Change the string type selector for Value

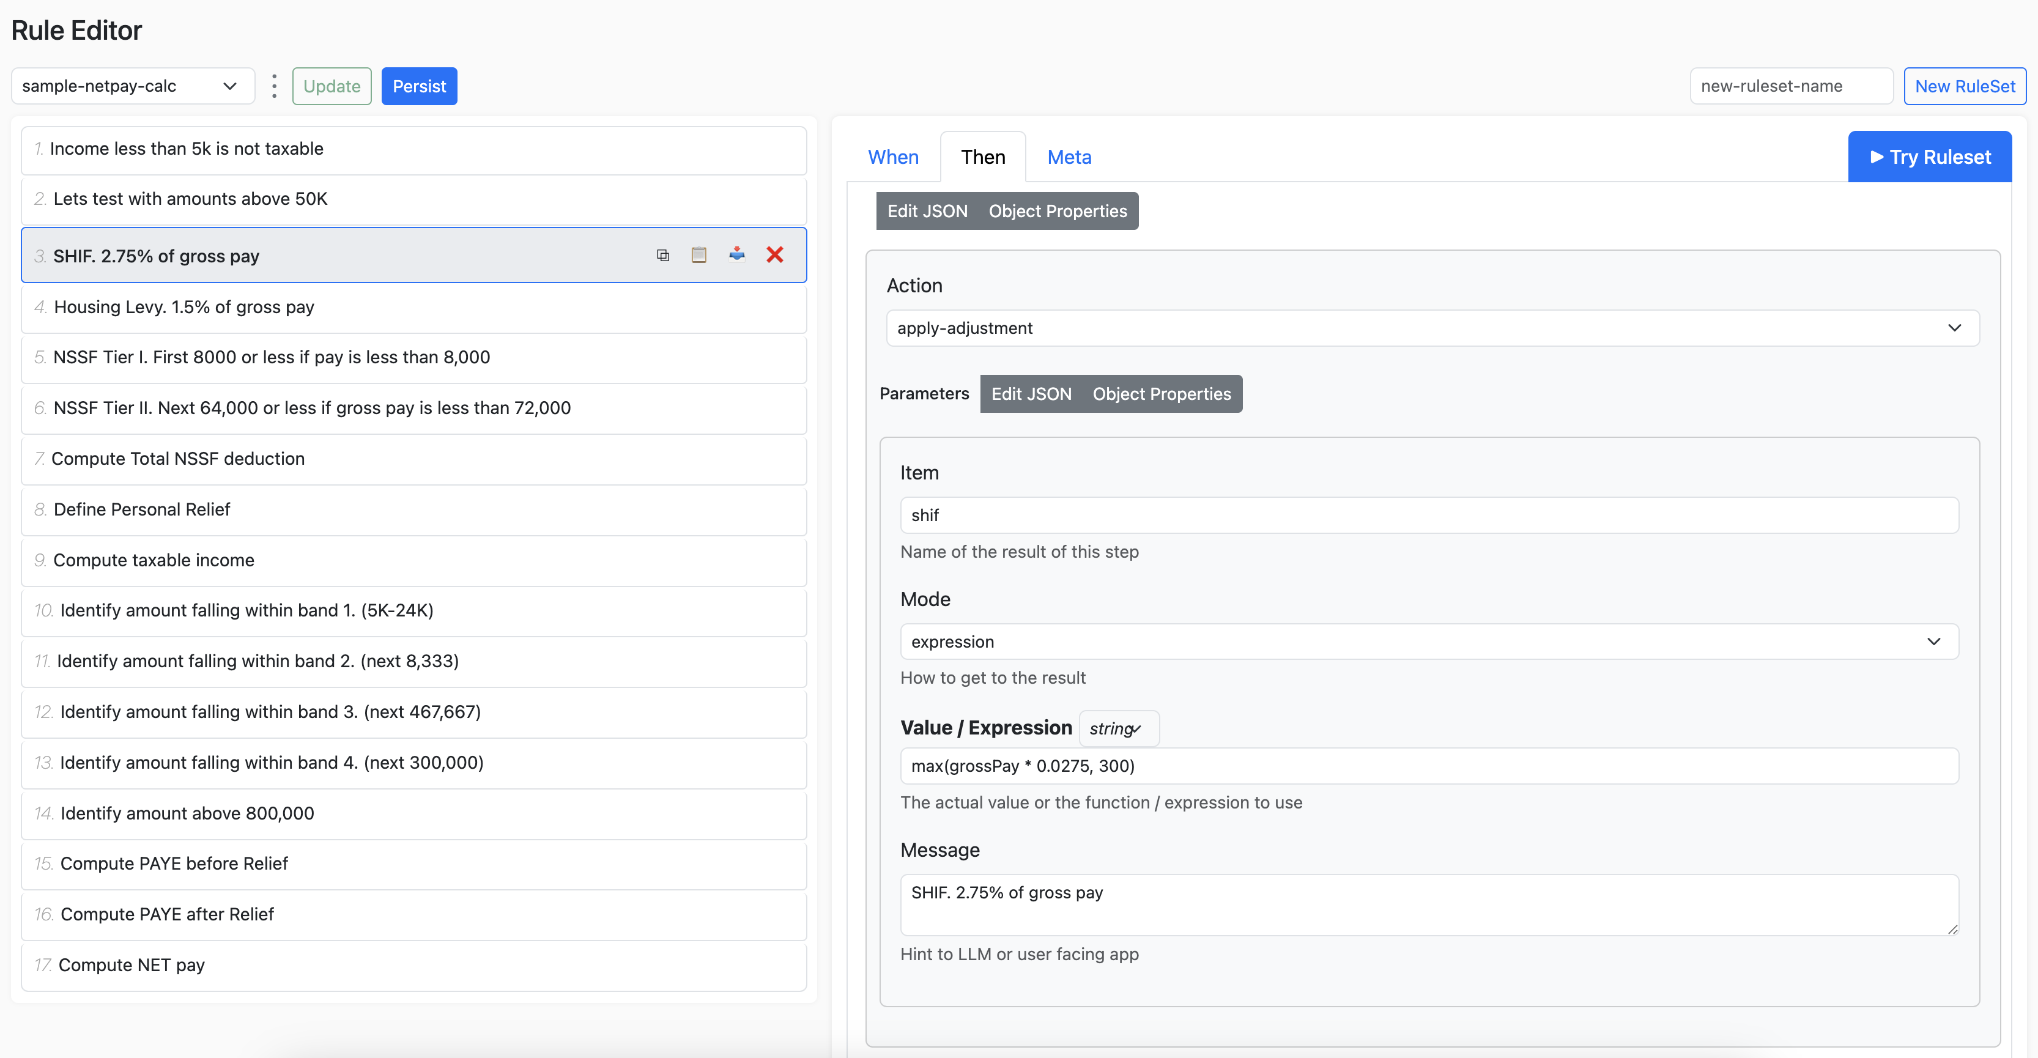(1119, 728)
